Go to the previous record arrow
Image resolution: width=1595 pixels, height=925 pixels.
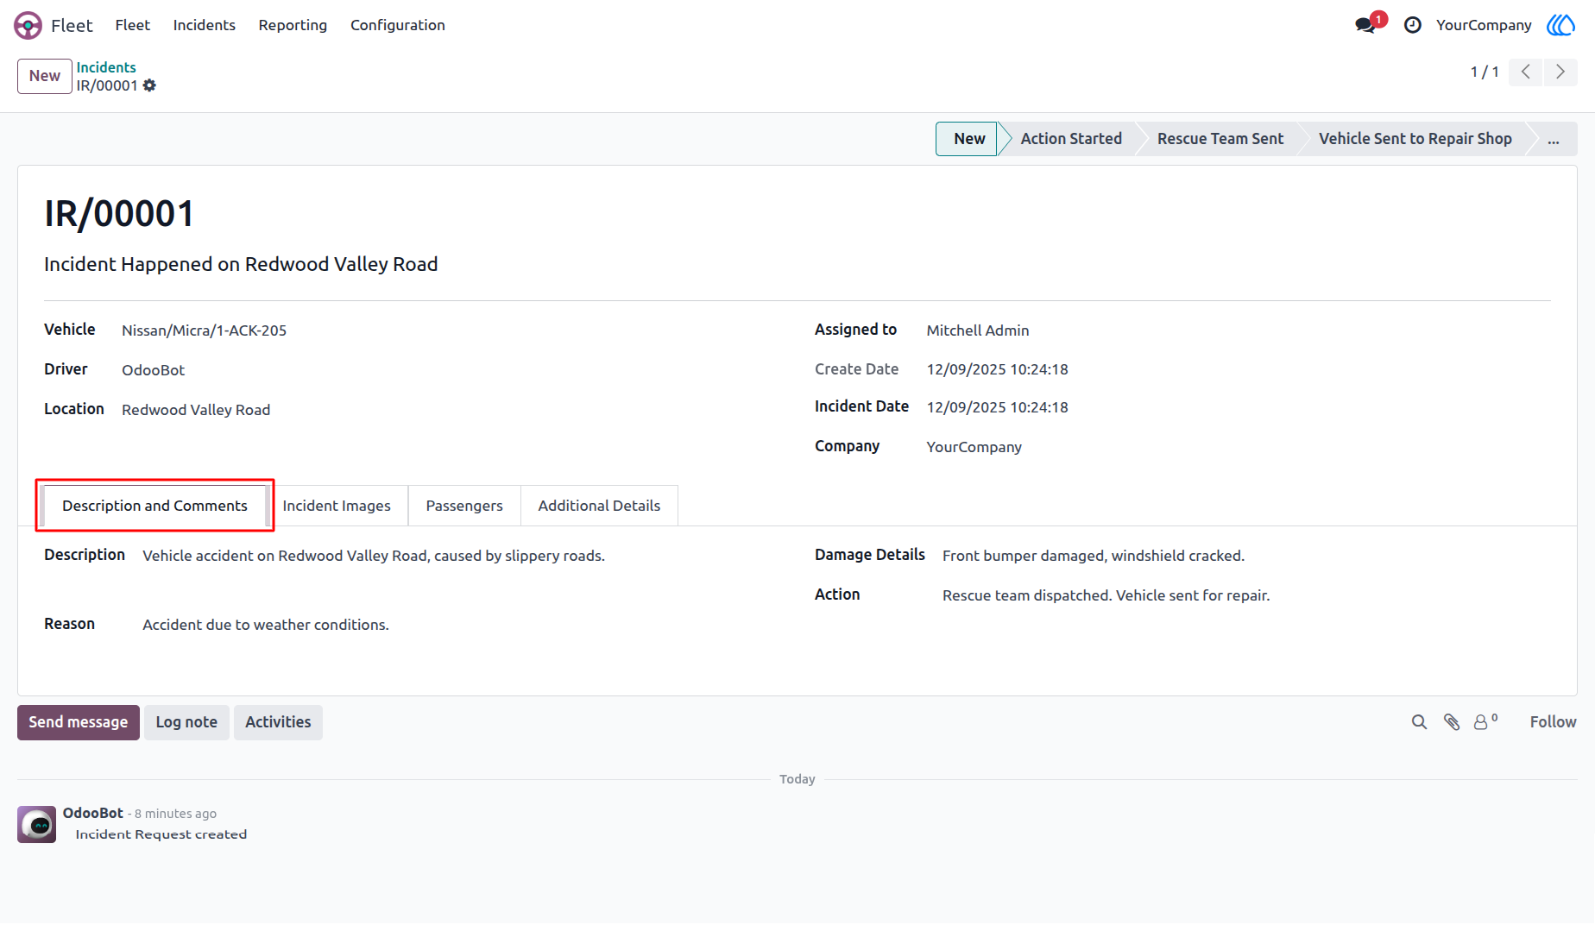click(1526, 72)
